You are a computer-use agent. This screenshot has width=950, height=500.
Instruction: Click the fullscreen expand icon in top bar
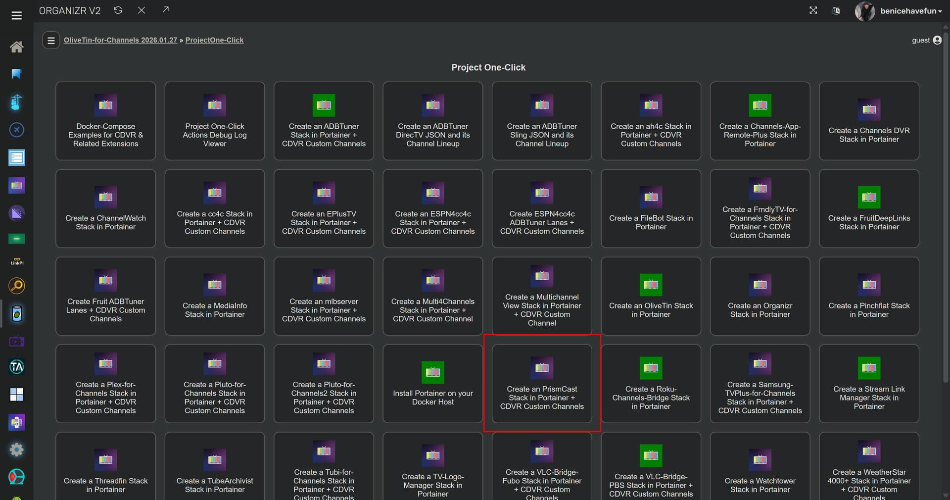click(813, 10)
